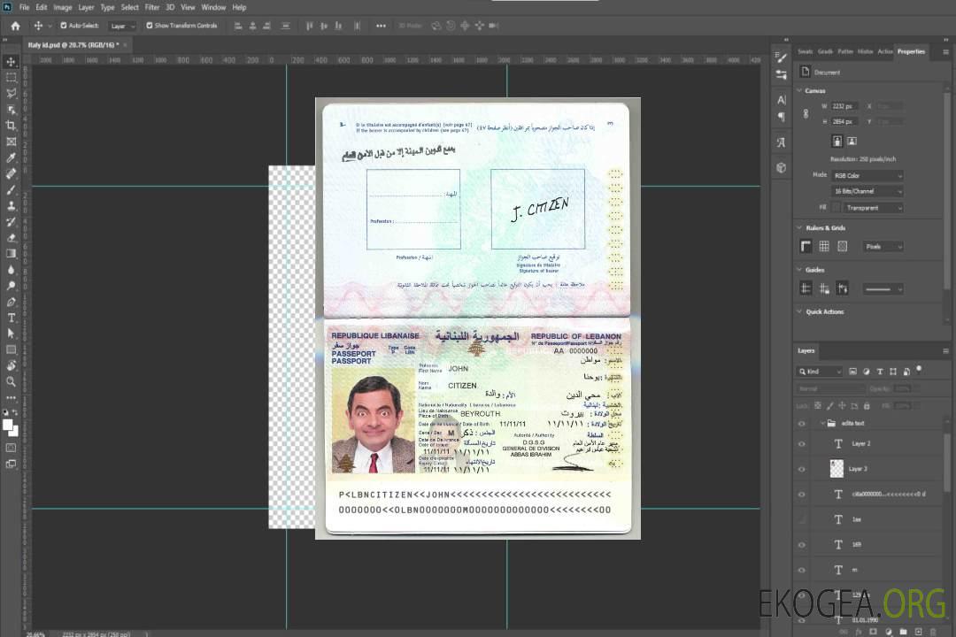Open the 3D panel cube icon
The image size is (956, 637).
[x=781, y=167]
